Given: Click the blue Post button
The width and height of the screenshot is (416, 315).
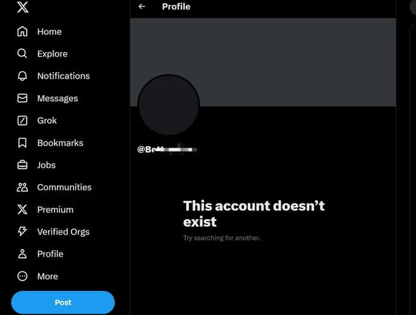Looking at the screenshot, I should point(63,302).
